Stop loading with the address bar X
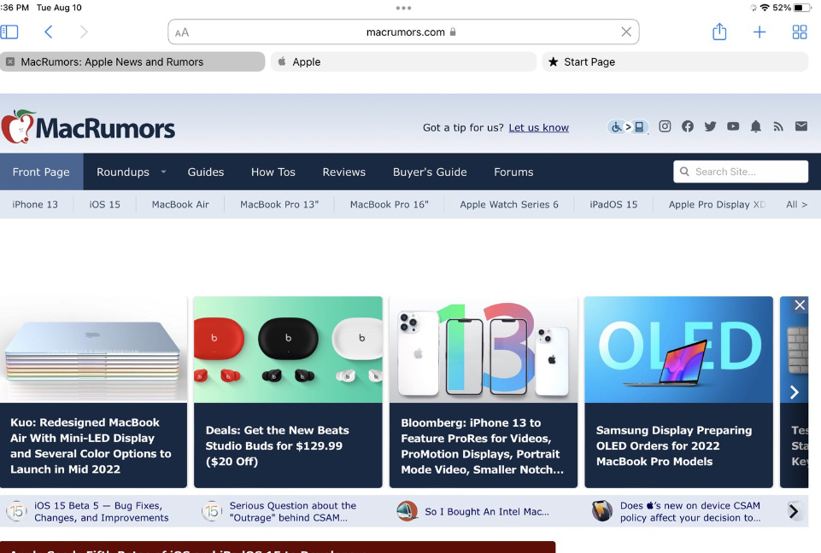 (625, 32)
